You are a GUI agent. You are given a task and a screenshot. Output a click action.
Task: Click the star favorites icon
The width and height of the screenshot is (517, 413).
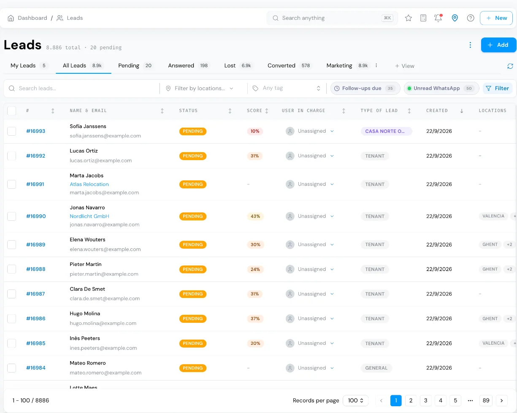(409, 18)
